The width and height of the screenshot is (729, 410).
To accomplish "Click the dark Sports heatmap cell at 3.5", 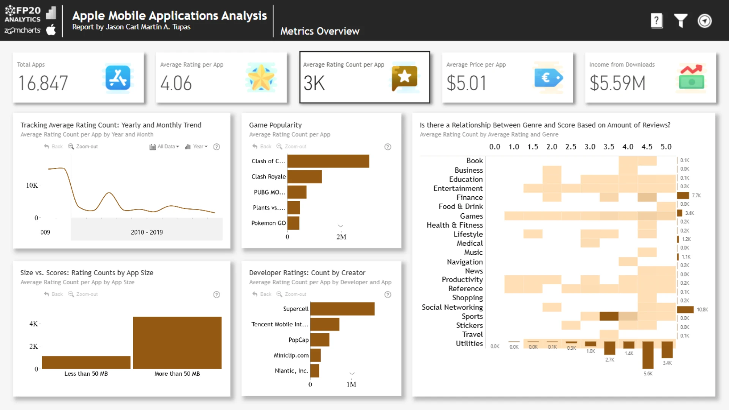I will coord(609,316).
